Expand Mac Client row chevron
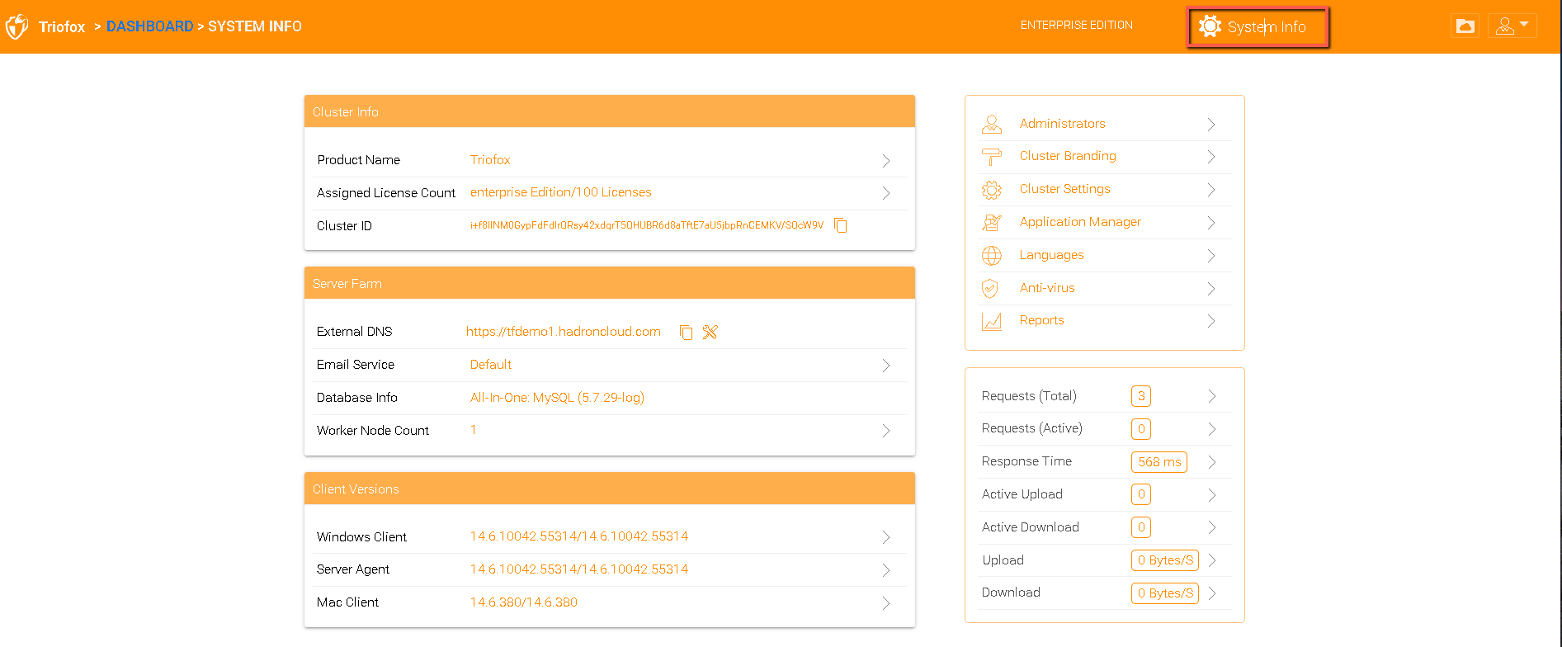The width and height of the screenshot is (1562, 647). click(x=885, y=603)
